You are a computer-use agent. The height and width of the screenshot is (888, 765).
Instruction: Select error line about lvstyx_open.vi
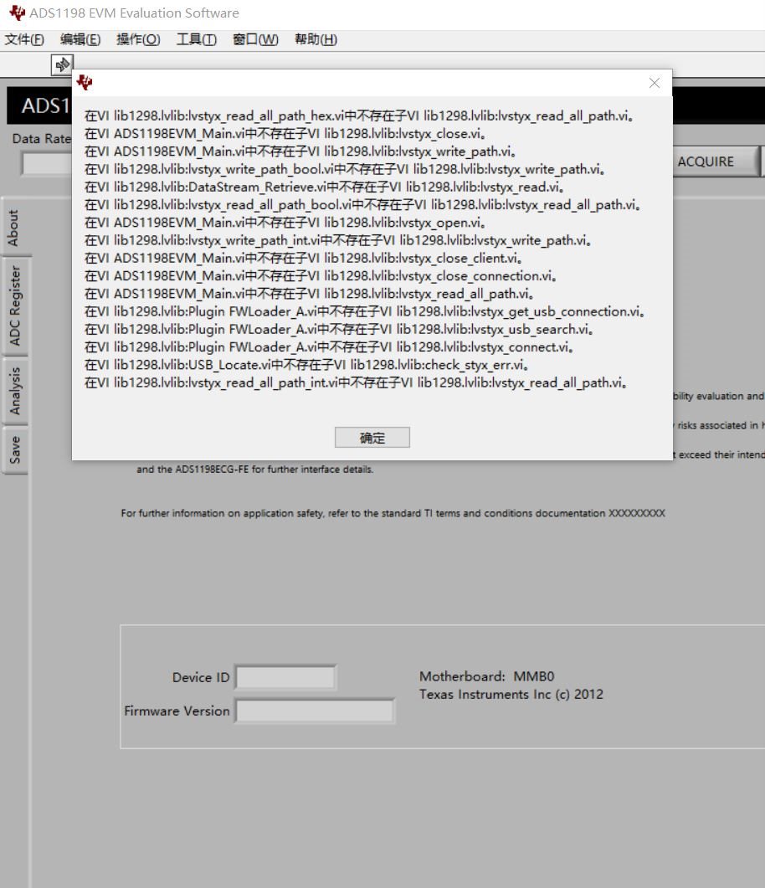285,223
